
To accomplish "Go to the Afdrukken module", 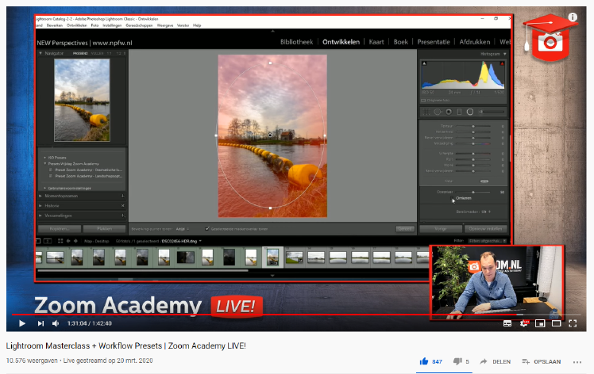I will pyautogui.click(x=475, y=42).
